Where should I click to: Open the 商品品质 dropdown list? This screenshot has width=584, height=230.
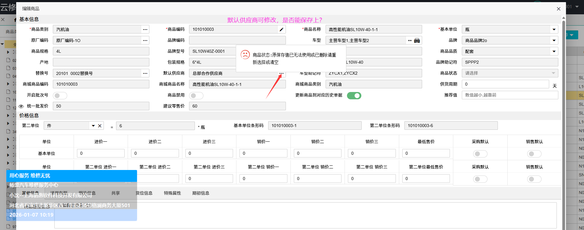(554, 51)
